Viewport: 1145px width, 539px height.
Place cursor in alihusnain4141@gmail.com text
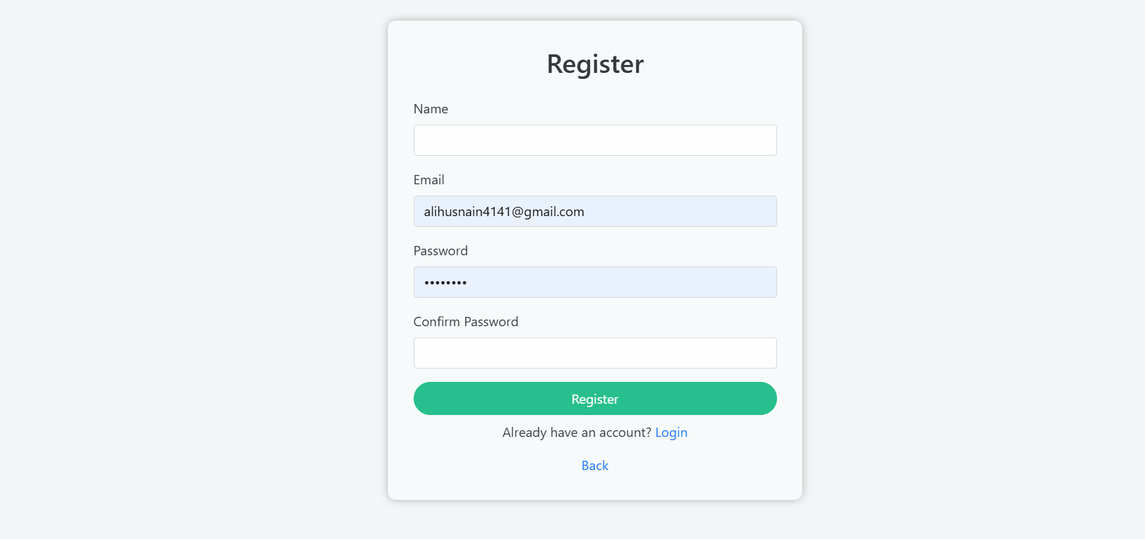coord(504,212)
